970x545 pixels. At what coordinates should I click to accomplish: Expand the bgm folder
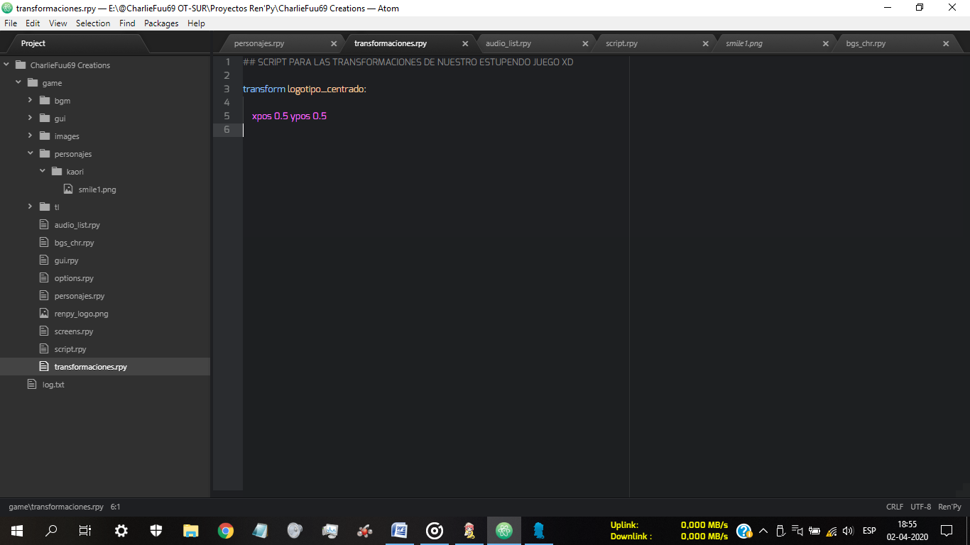[x=31, y=101]
